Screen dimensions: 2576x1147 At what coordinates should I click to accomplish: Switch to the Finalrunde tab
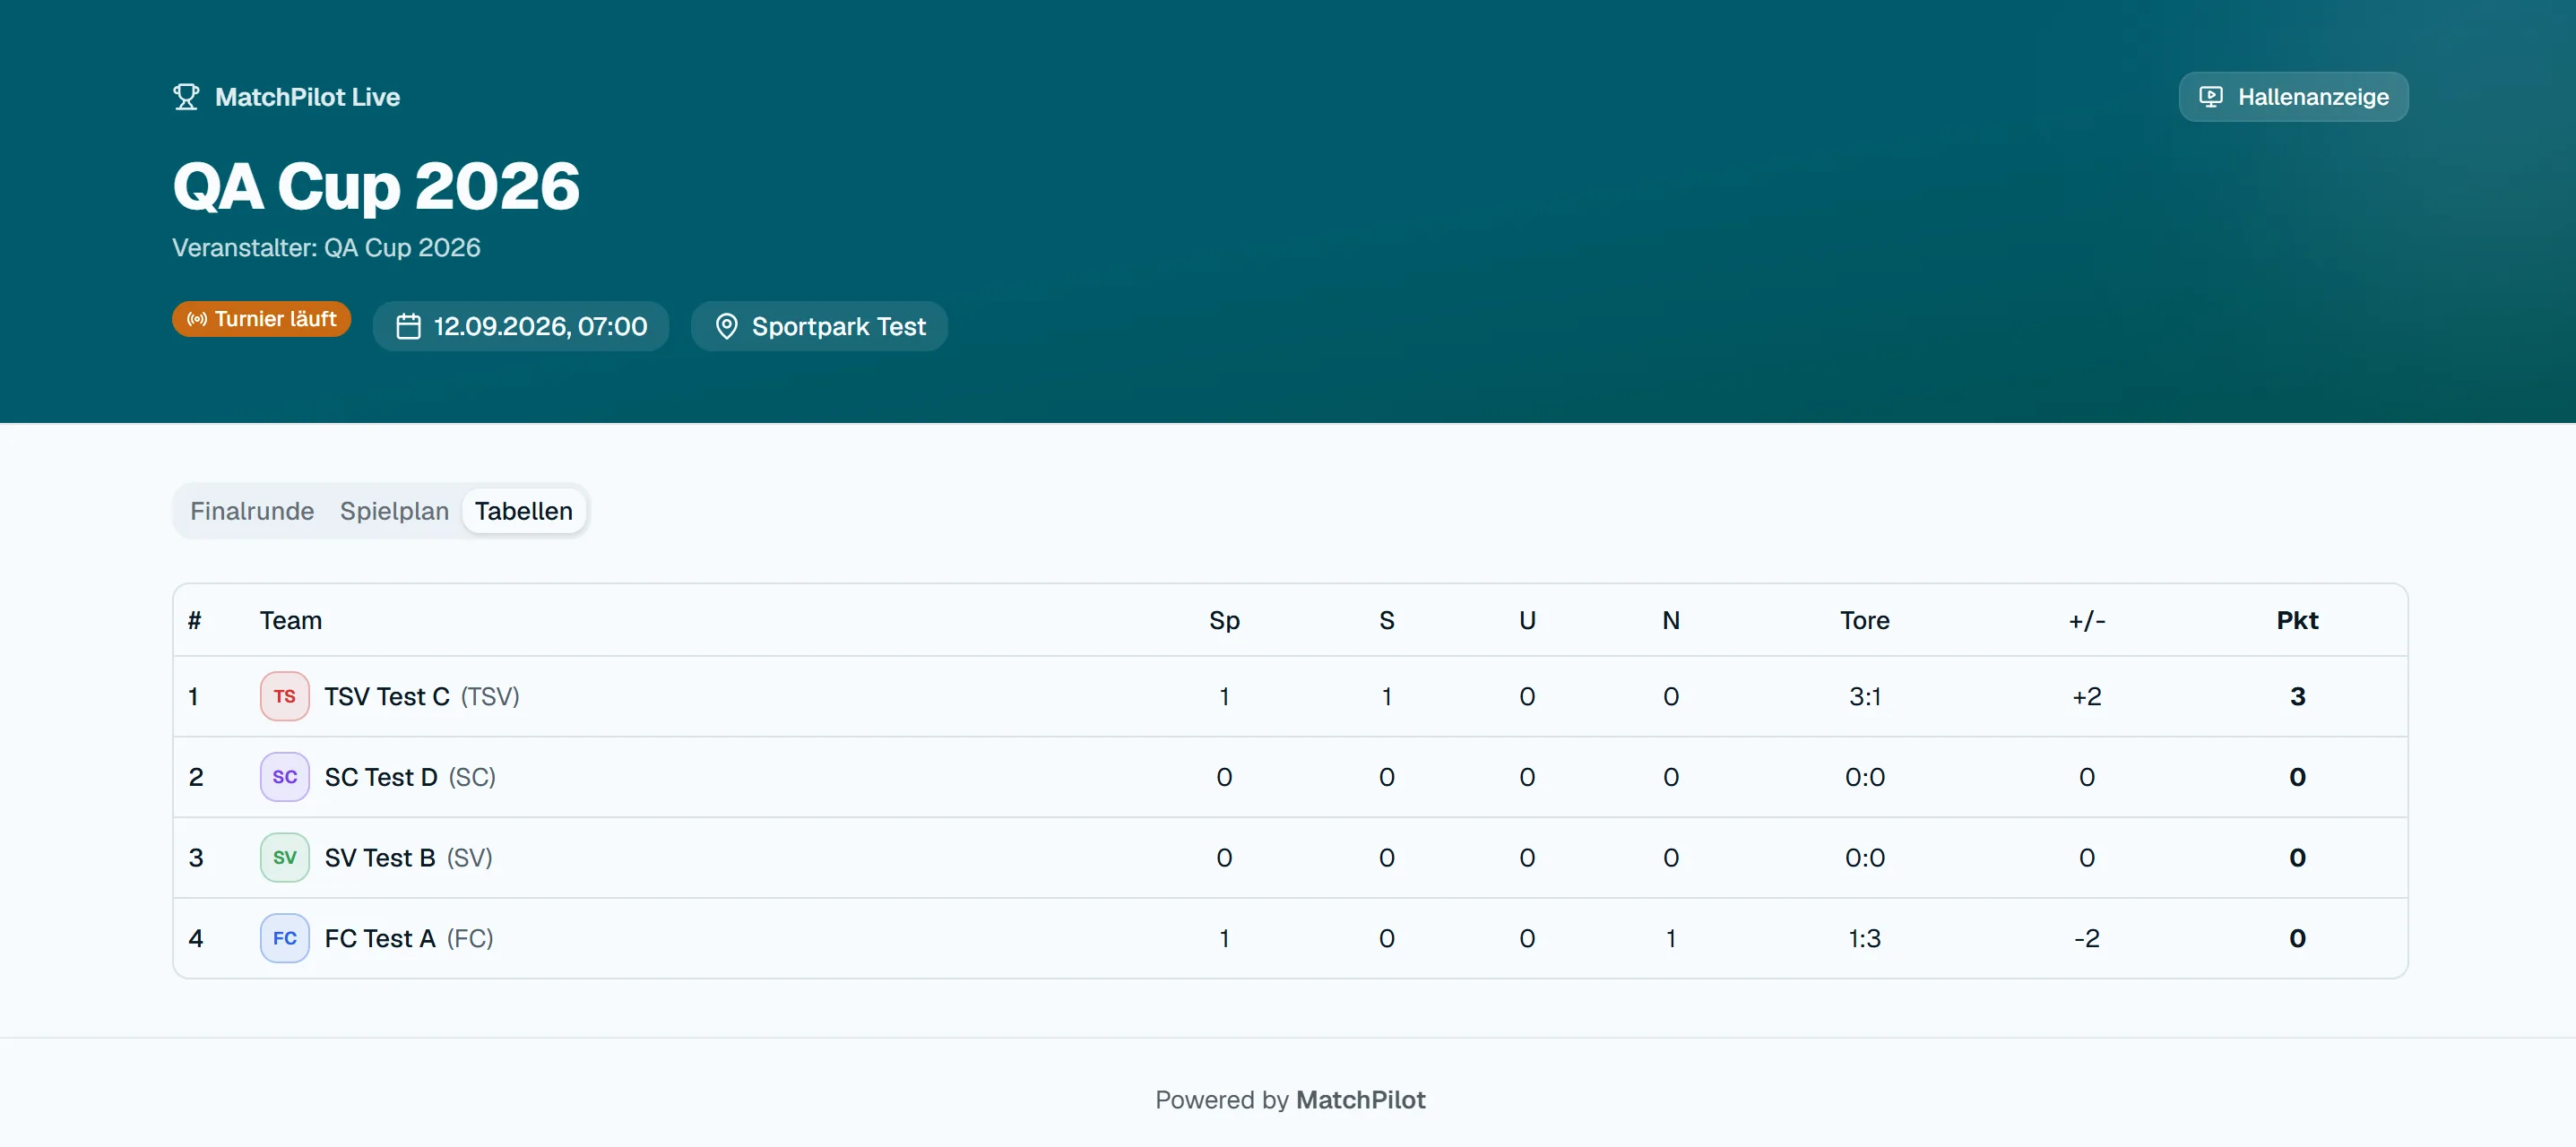pos(252,511)
